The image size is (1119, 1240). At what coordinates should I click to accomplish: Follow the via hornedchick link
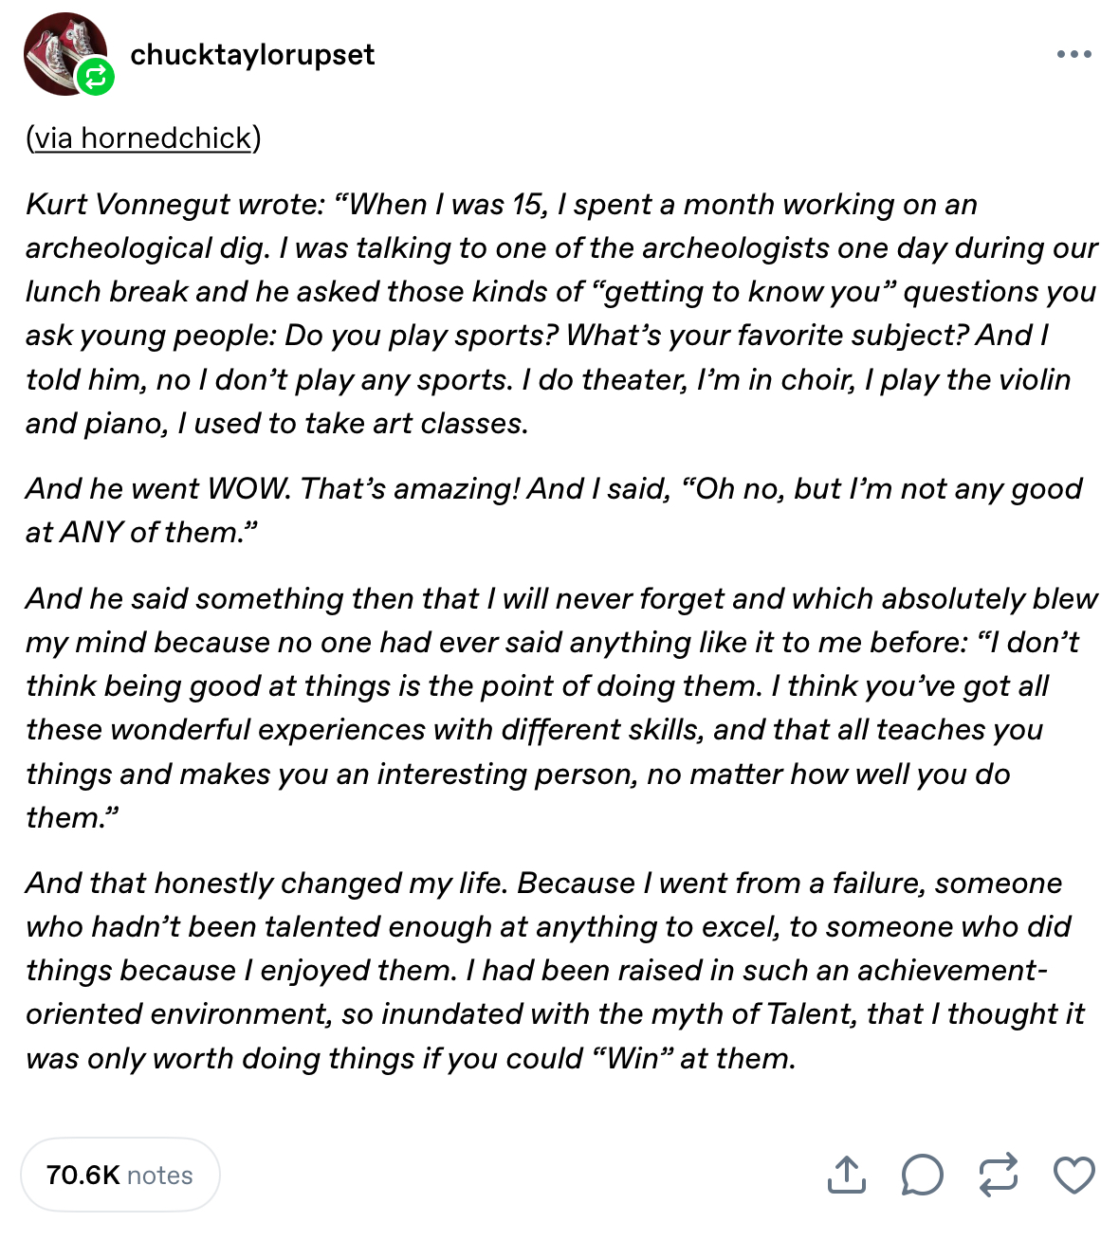143,138
